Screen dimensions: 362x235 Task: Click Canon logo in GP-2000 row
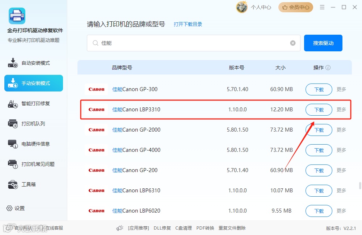[96, 130]
